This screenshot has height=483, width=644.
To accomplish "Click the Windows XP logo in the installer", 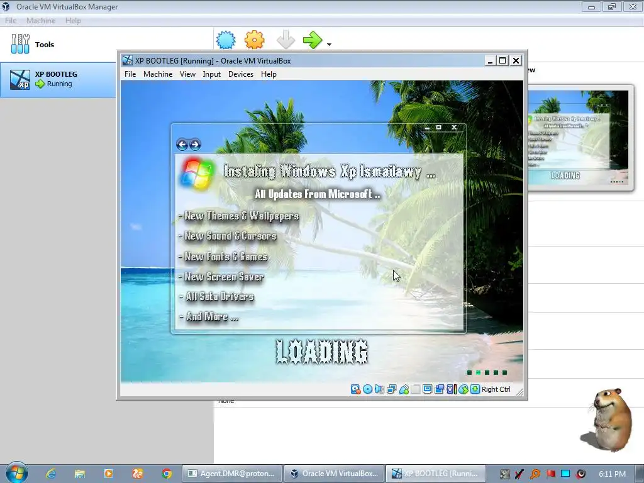I will [x=197, y=174].
